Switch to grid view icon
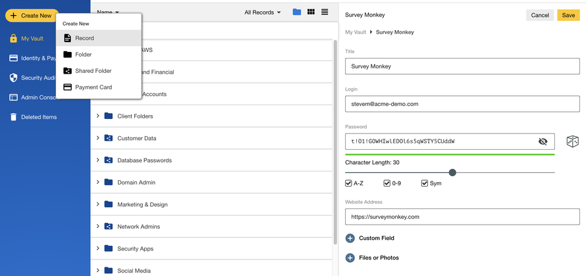Image resolution: width=586 pixels, height=276 pixels. 311,12
